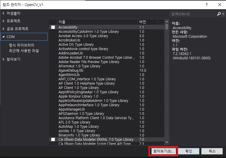
Task: Select the AcroBrokerLib entry
Action: [107, 40]
